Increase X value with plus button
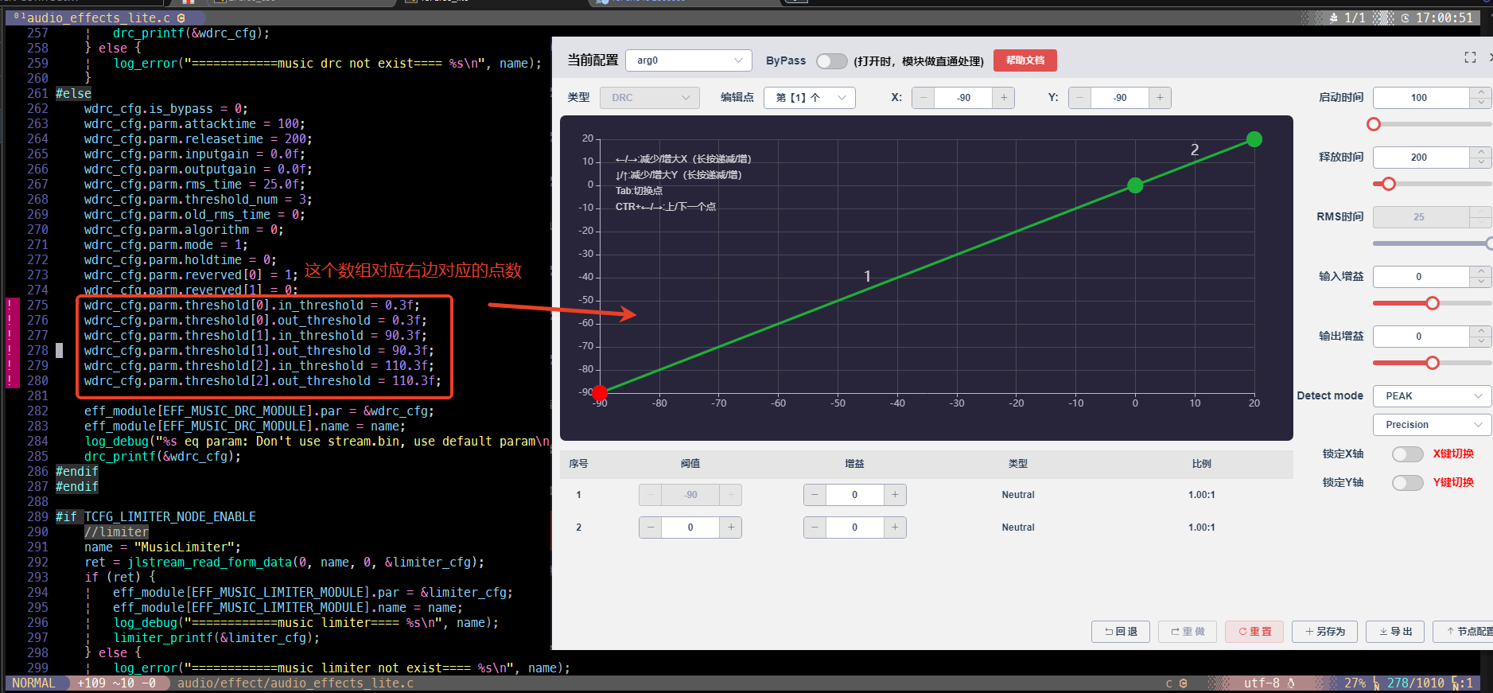 1004,98
